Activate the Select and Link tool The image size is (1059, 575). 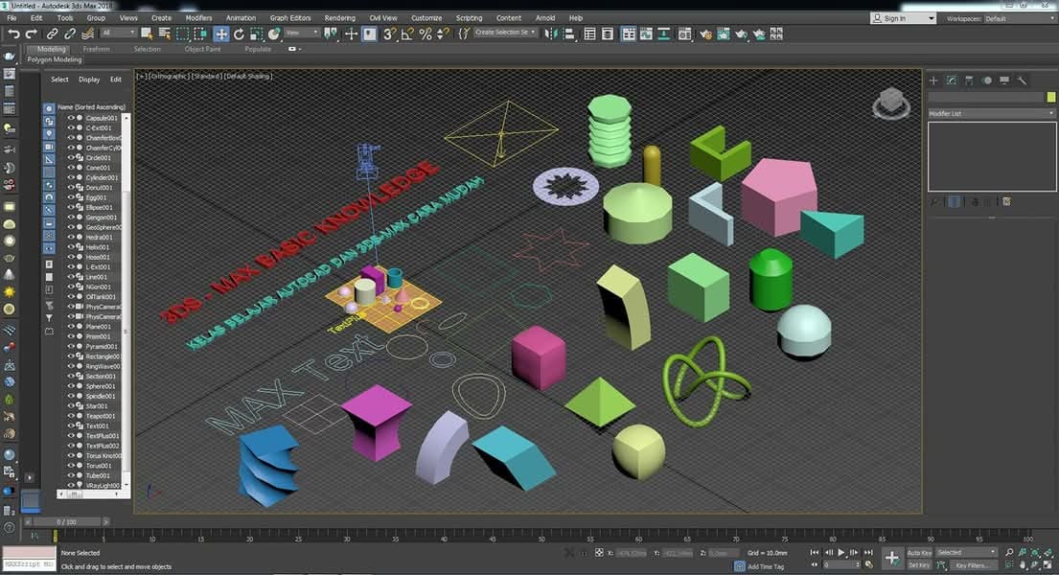52,34
